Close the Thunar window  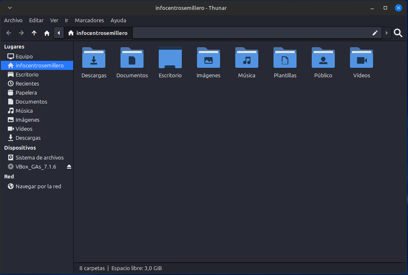399,8
